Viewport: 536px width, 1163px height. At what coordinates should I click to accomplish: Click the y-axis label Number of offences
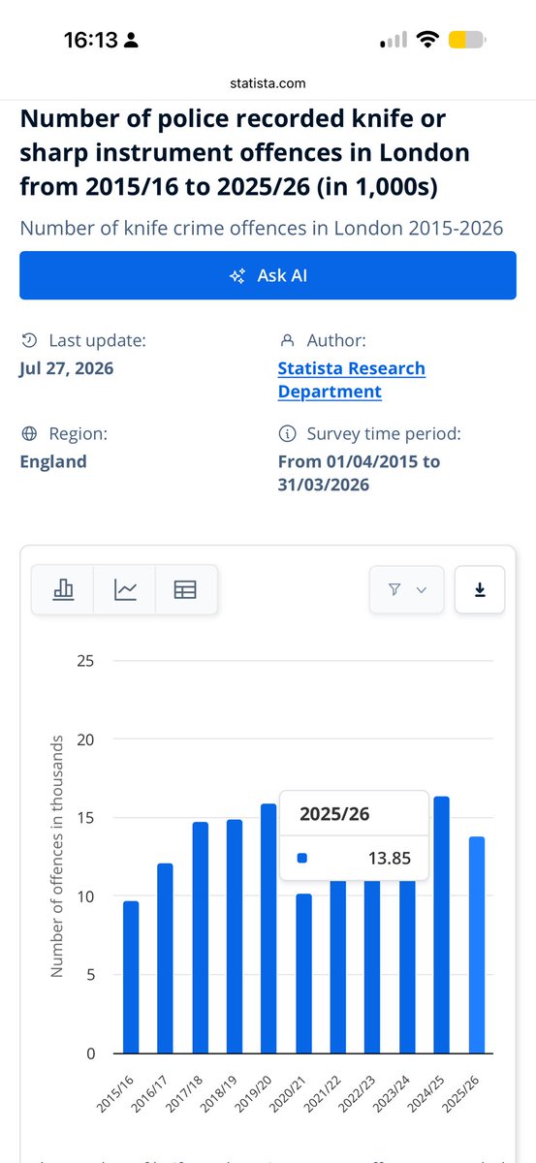tap(56, 856)
